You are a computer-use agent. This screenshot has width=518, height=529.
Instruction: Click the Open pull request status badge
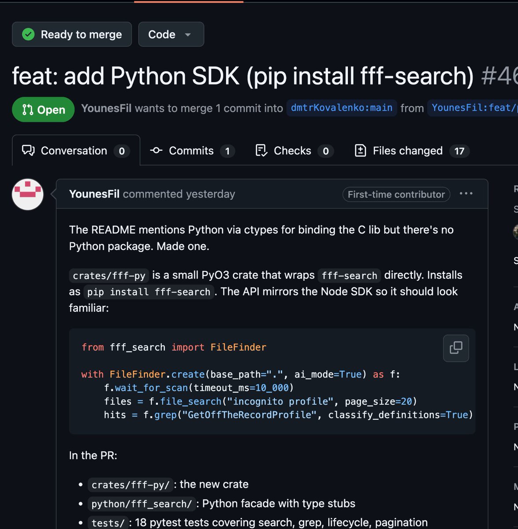(43, 109)
